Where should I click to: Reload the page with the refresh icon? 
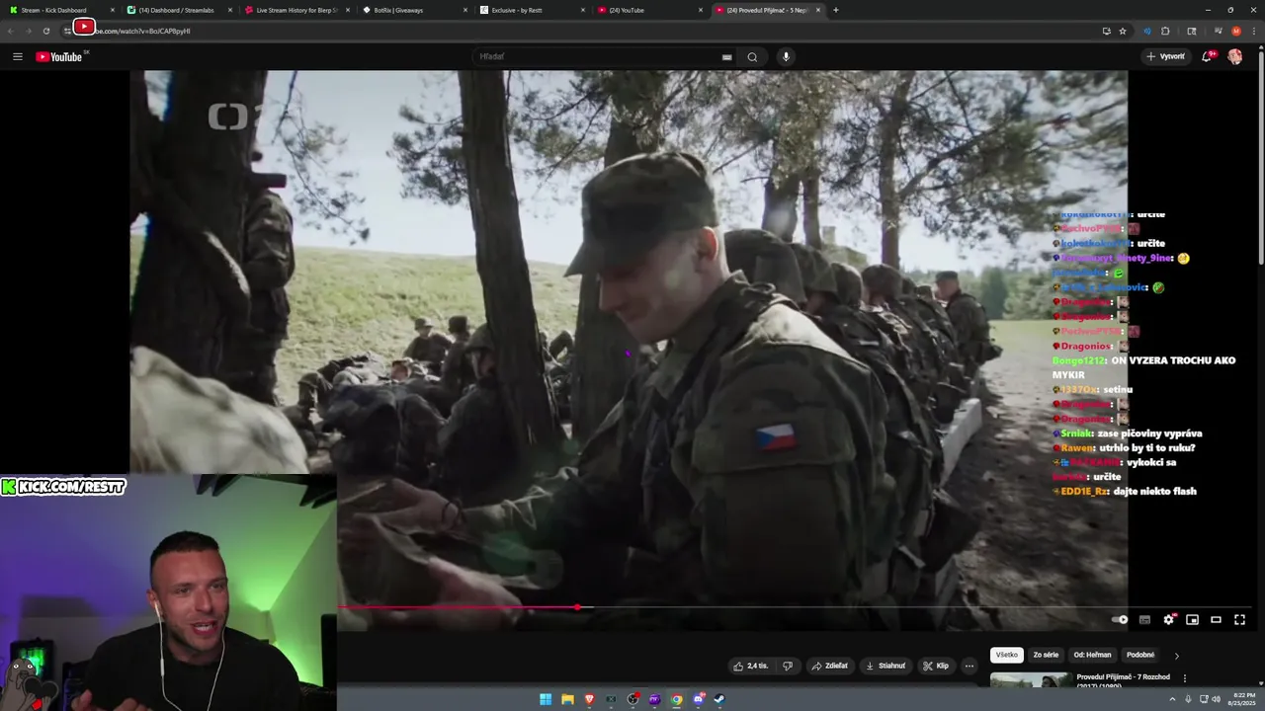[x=45, y=31]
